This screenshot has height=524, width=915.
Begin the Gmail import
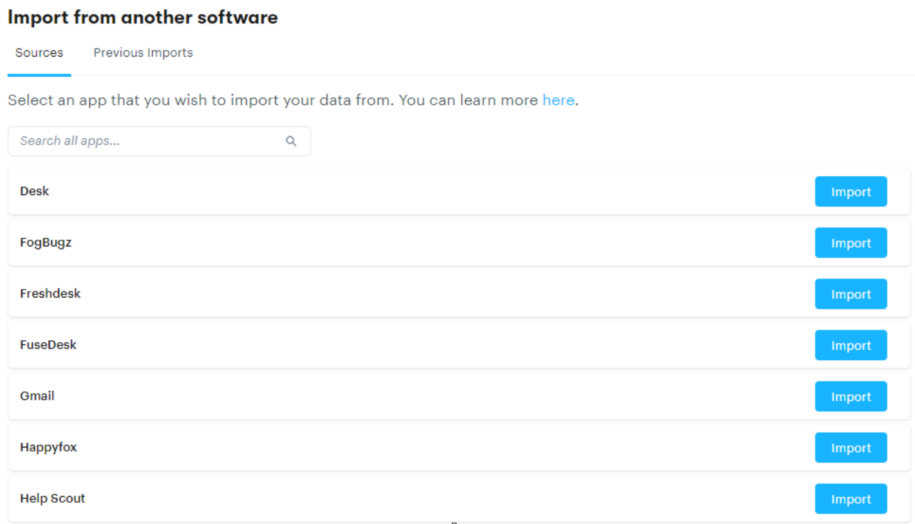click(851, 397)
